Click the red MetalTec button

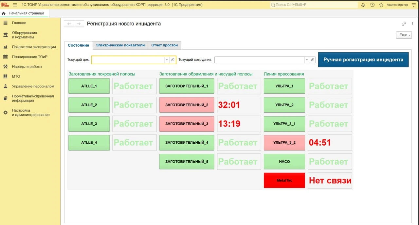(284, 180)
